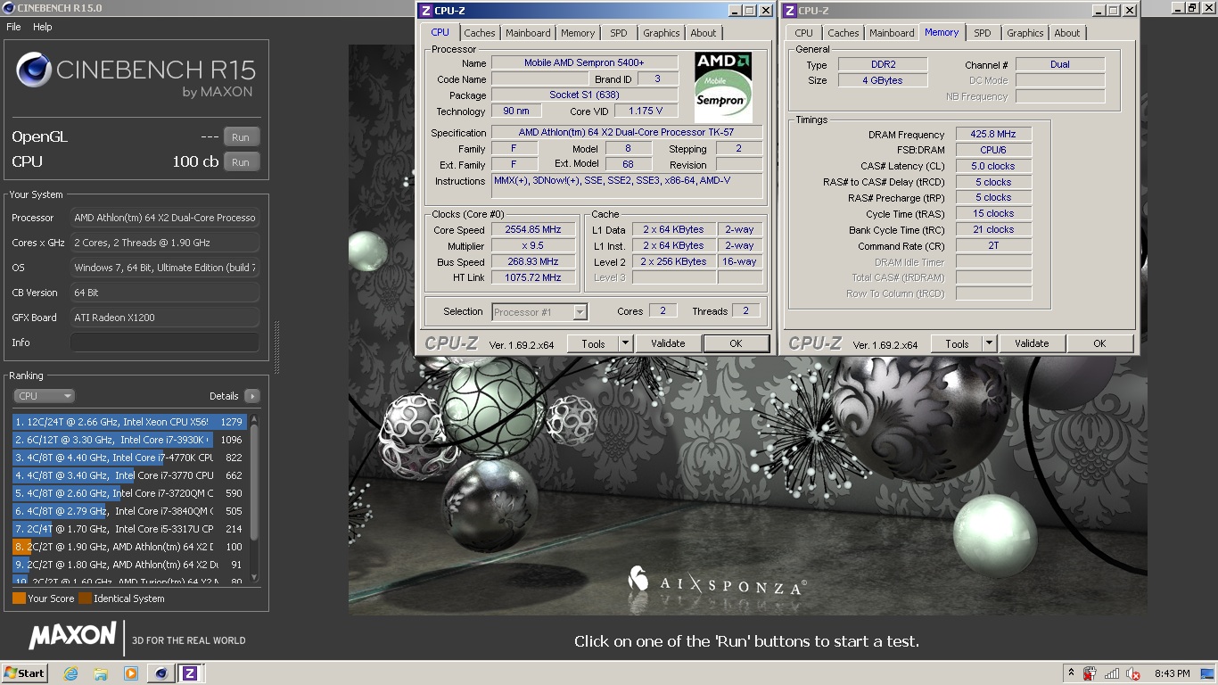
Task: Click the orange Your Score legend swatch
Action: pyautogui.click(x=19, y=598)
